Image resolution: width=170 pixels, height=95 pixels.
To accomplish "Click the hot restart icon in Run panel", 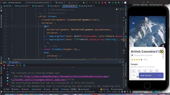I will point(20,65).
